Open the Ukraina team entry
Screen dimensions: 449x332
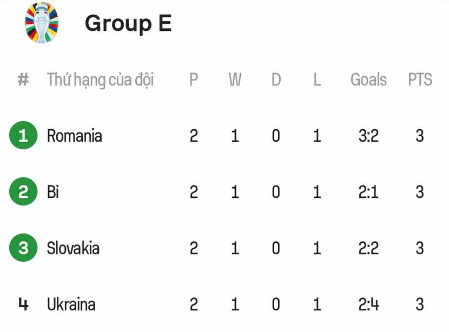point(71,304)
